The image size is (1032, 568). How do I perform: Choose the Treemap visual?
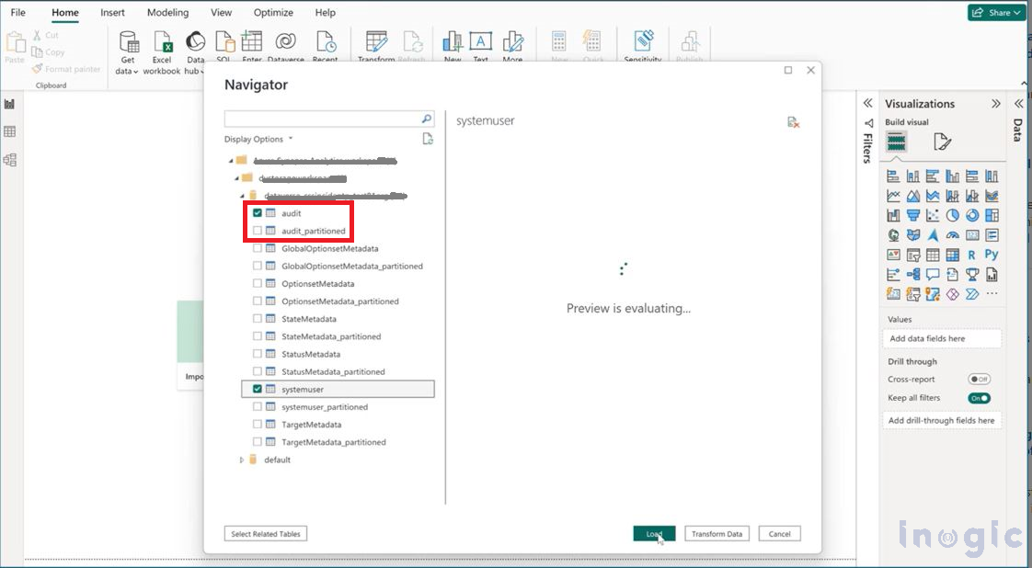click(x=992, y=215)
